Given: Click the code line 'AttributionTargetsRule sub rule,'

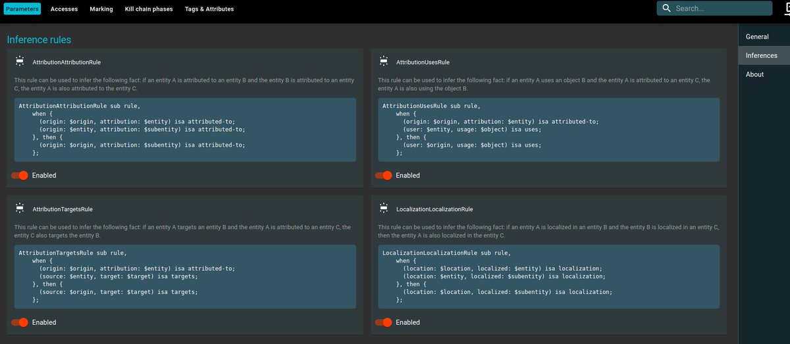Looking at the screenshot, I should pos(72,253).
